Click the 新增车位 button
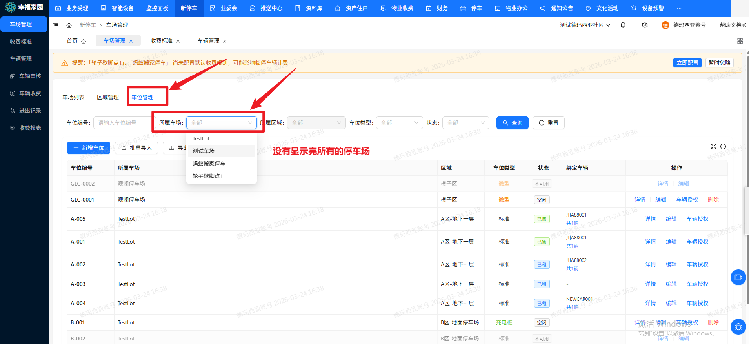 89,148
